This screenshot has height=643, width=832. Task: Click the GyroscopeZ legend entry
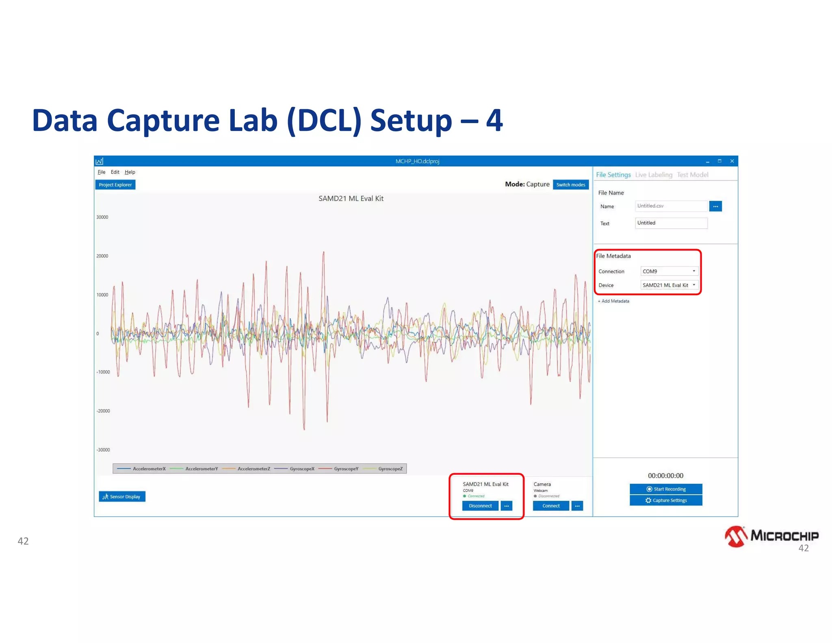pyautogui.click(x=383, y=469)
